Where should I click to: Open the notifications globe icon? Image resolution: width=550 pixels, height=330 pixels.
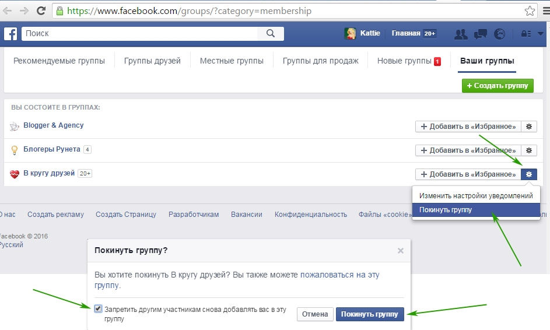pos(499,34)
